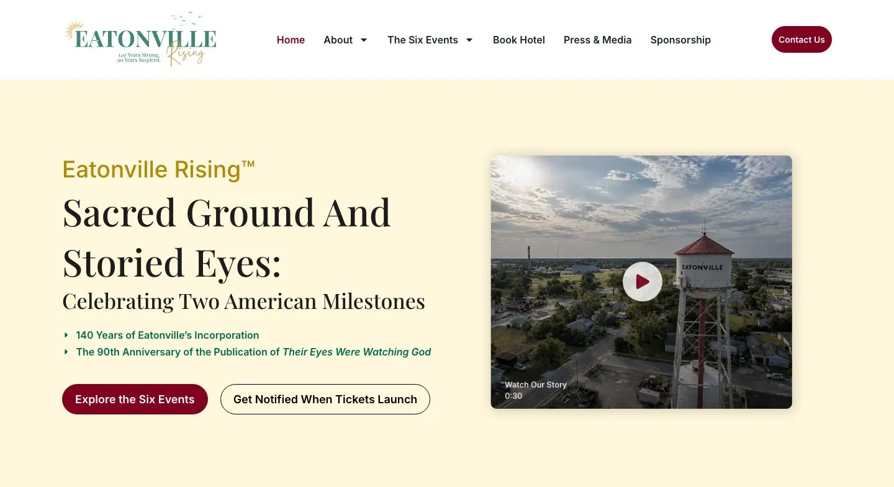
Task: Click Explore the Six Events button
Action: pyautogui.click(x=135, y=400)
